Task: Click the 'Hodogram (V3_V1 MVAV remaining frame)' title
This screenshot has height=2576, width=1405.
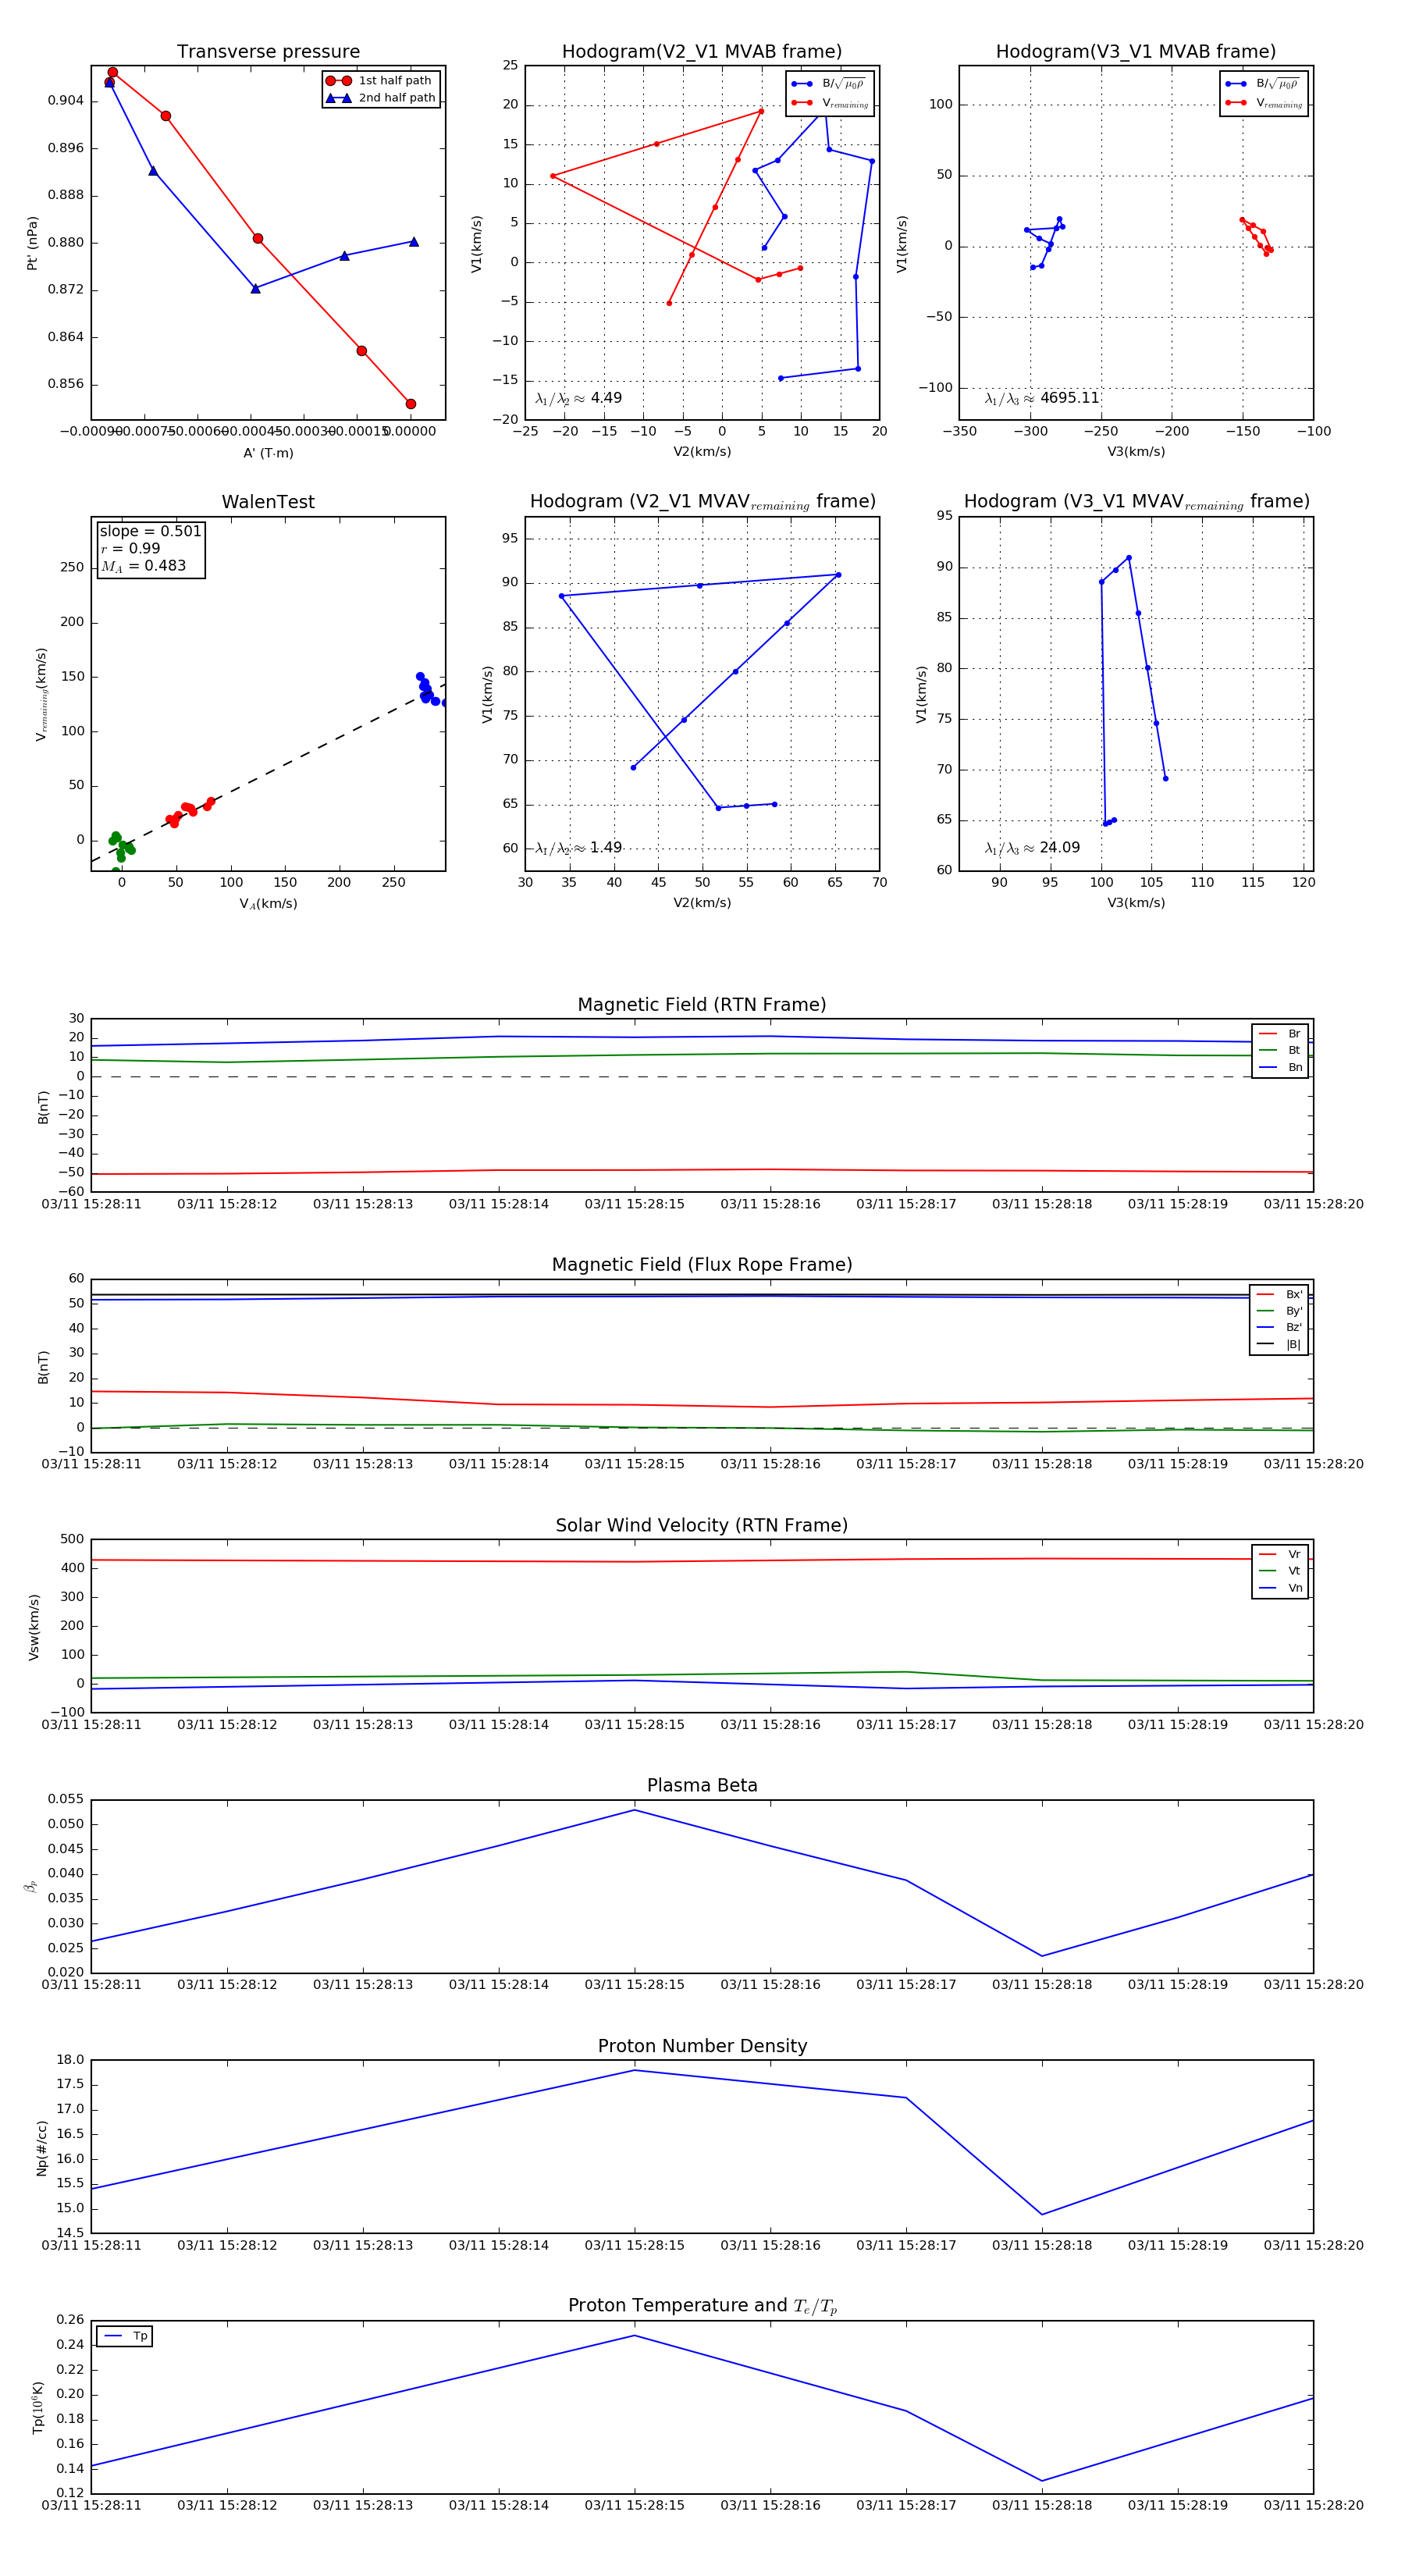Action: coord(1136,502)
